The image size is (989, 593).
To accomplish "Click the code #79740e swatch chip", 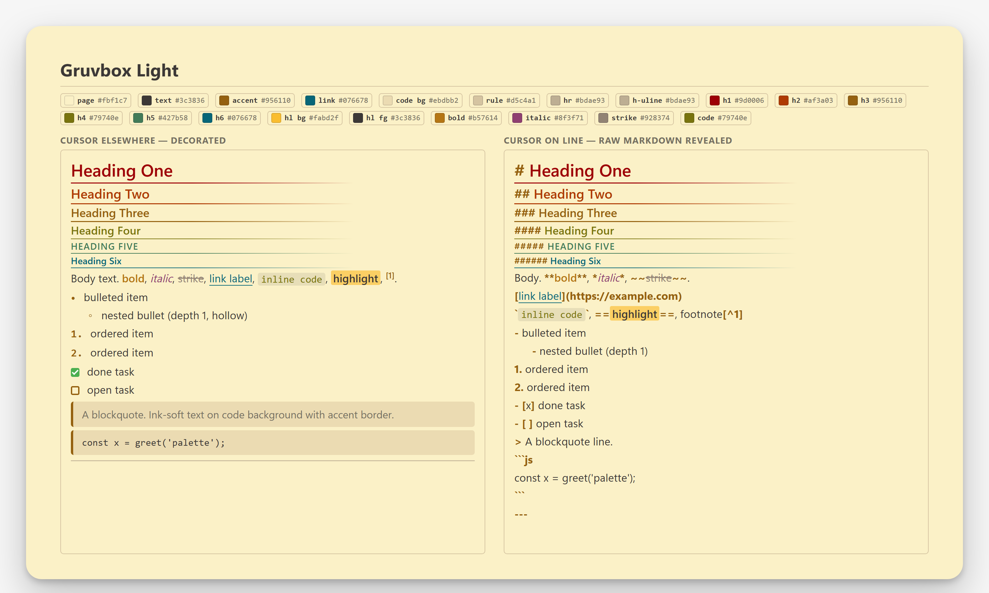I will [x=716, y=118].
